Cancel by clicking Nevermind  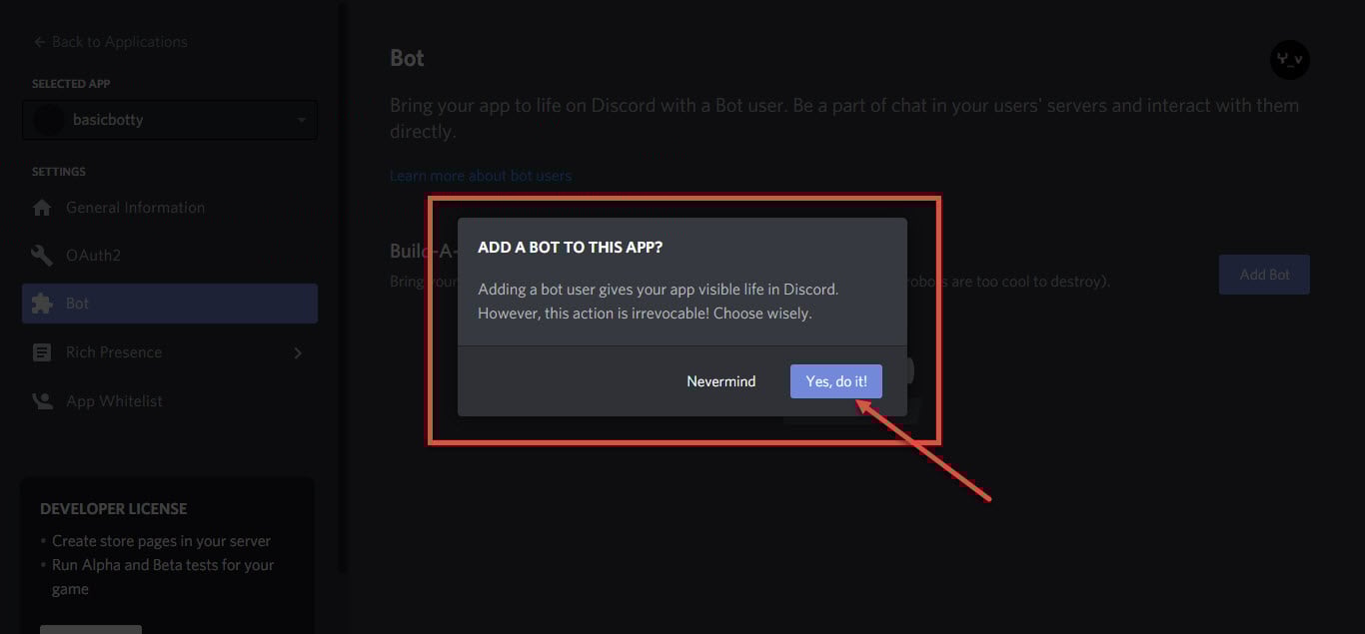coord(721,381)
